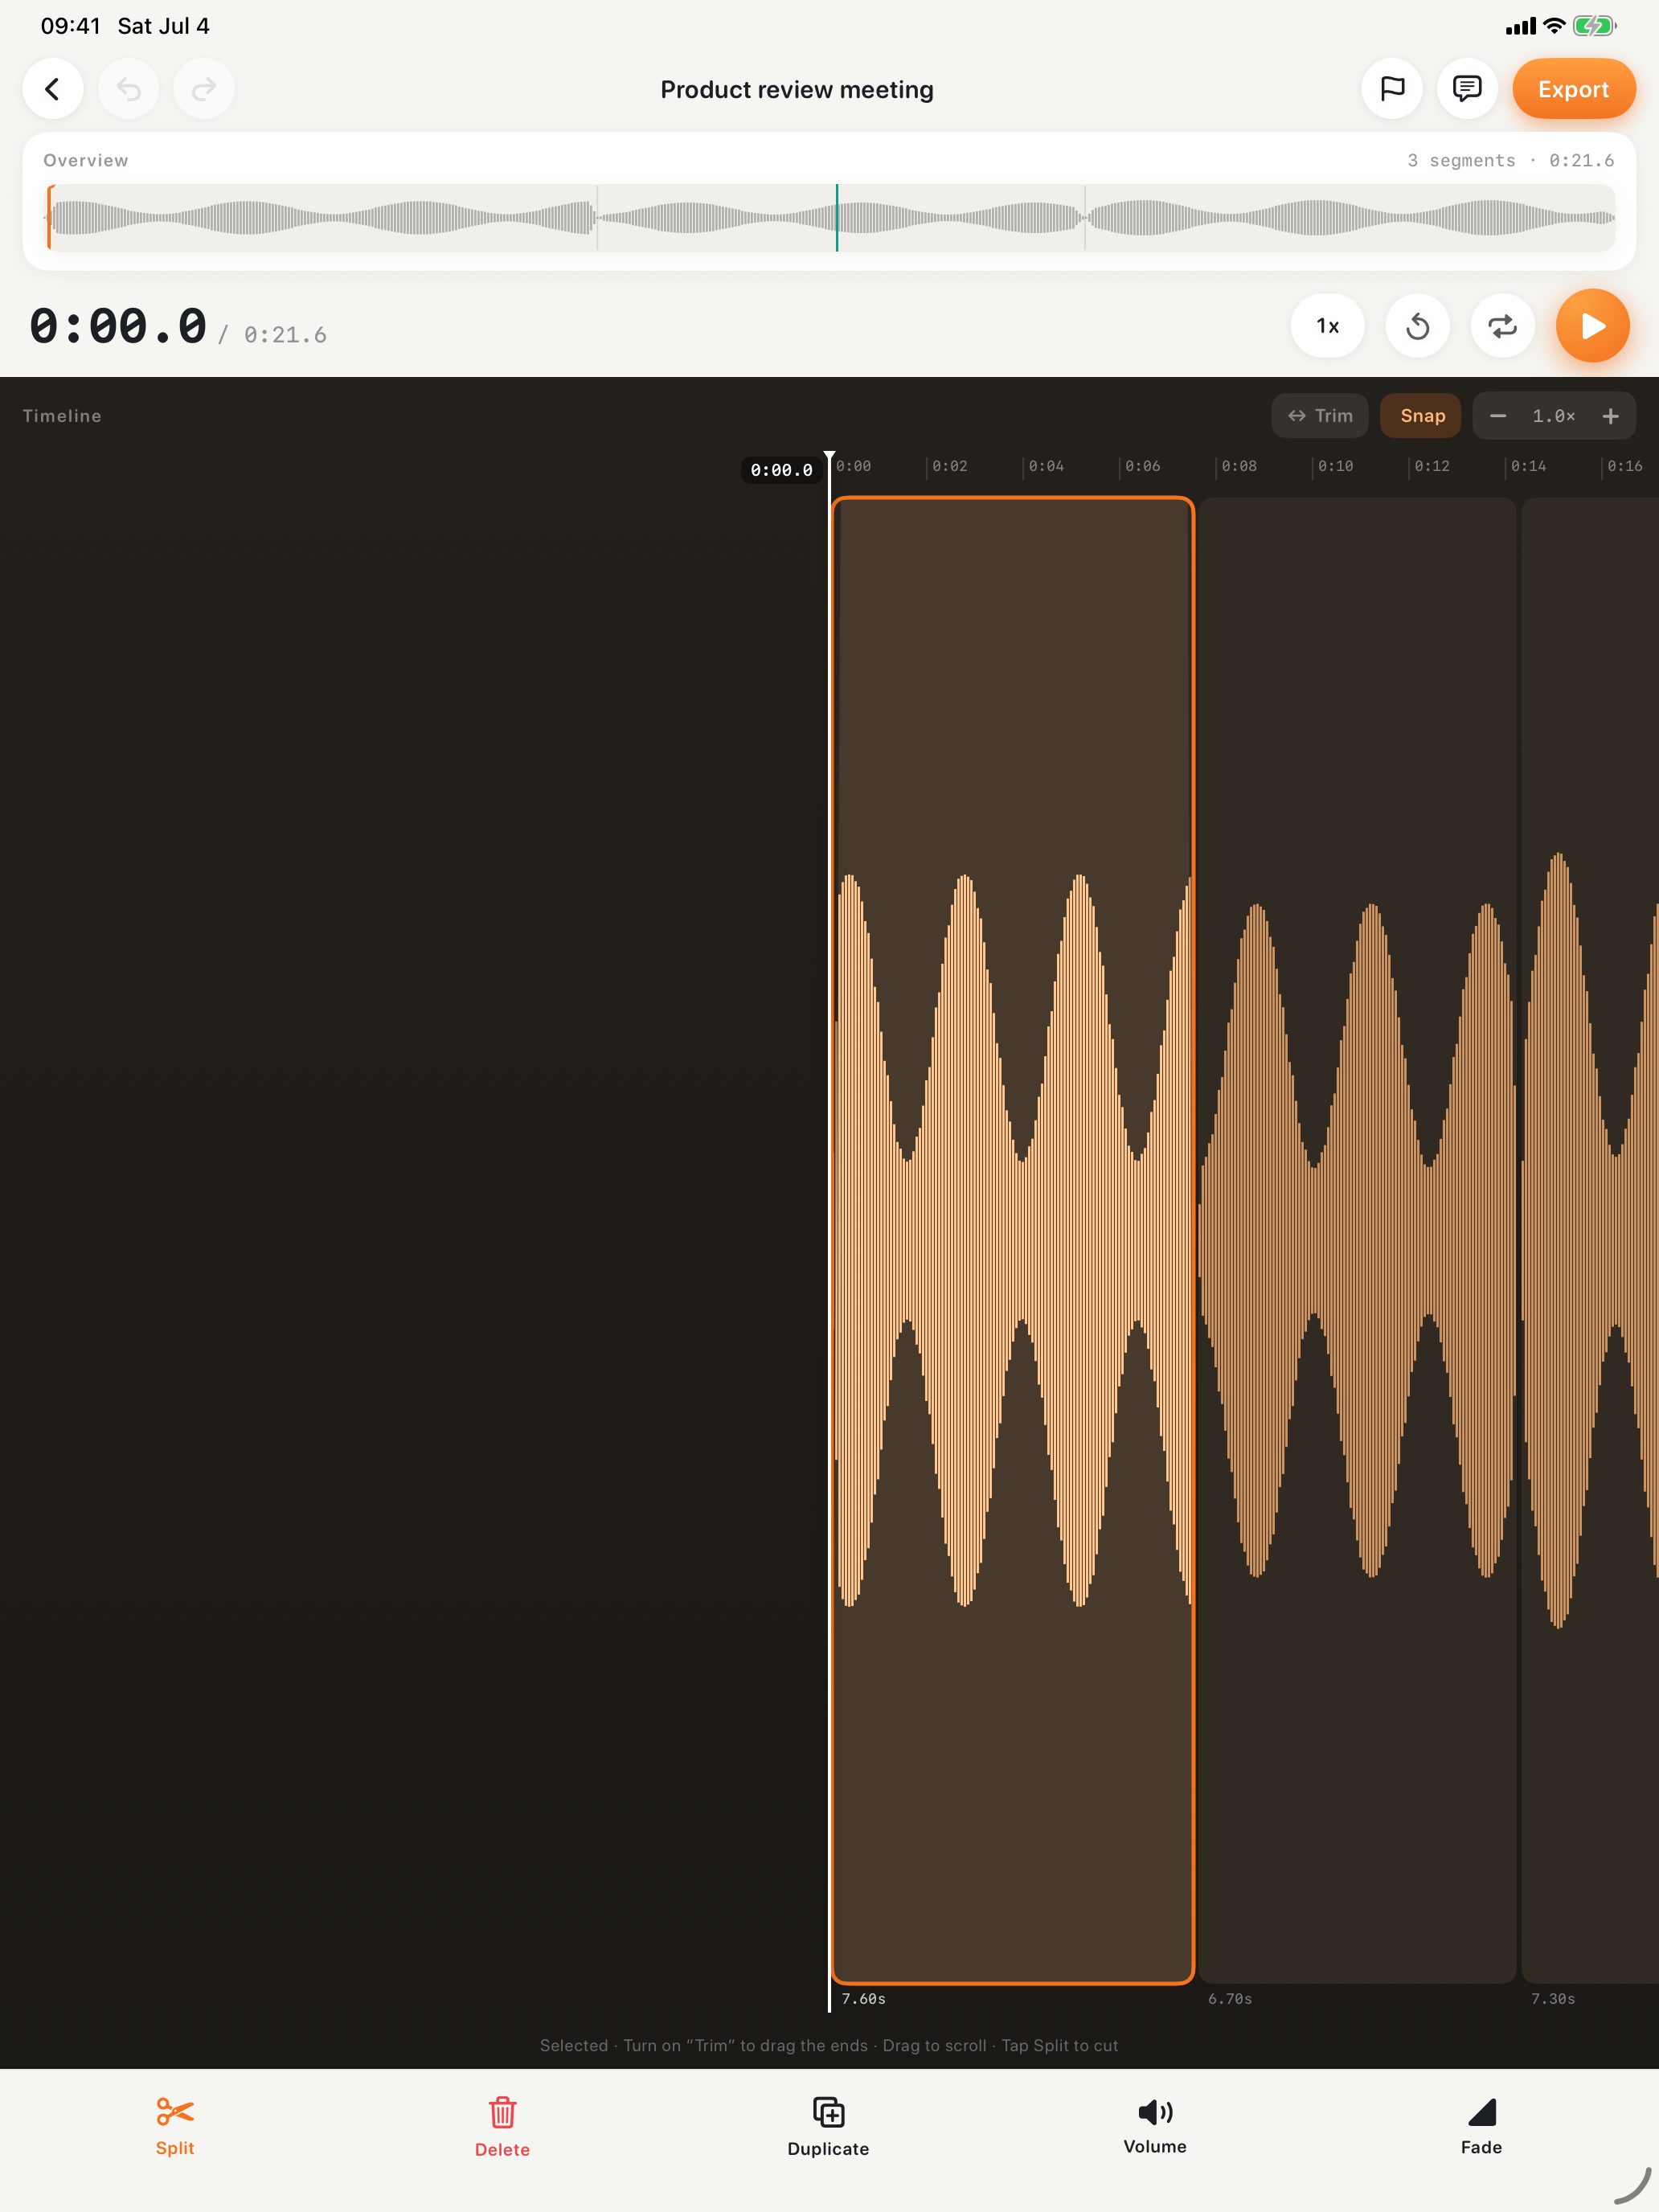Zoom in the timeline with plus
The width and height of the screenshot is (1659, 2212).
click(1610, 416)
